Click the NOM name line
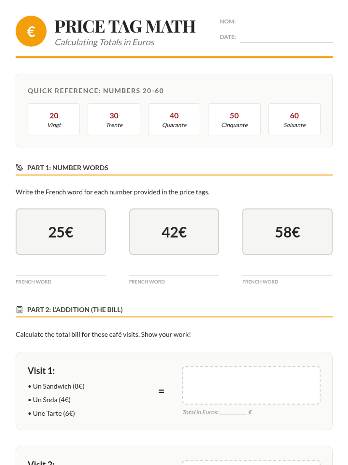The image size is (348, 465). 286,23
